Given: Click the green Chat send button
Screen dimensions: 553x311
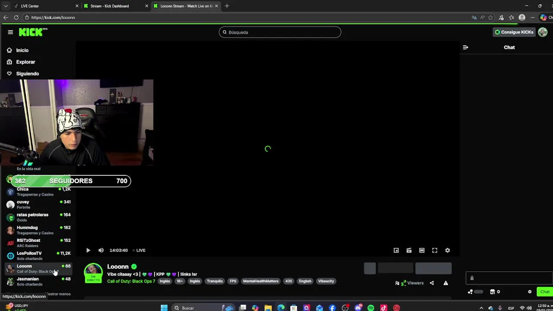Looking at the screenshot, I should (x=545, y=292).
